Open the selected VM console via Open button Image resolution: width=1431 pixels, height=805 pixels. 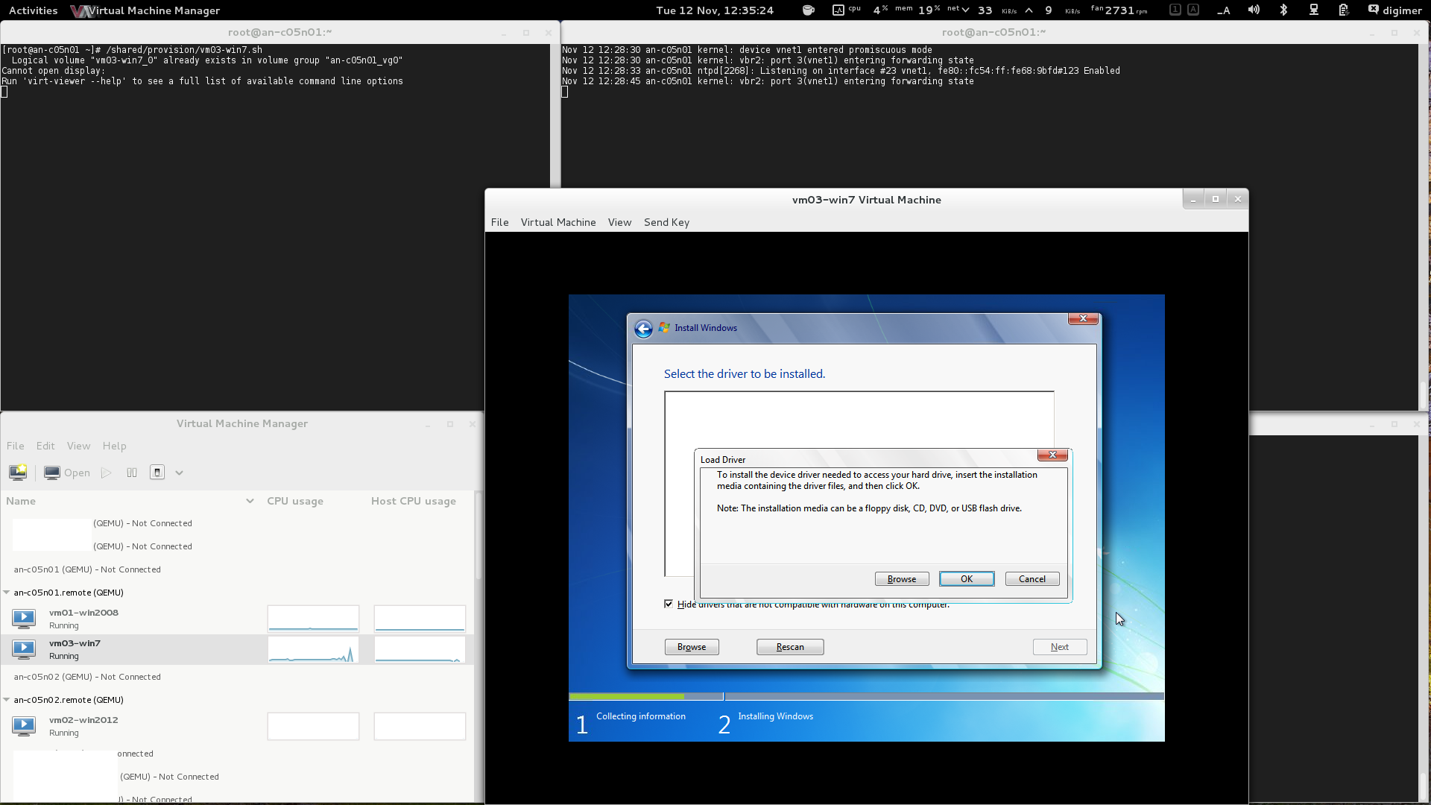click(x=67, y=473)
